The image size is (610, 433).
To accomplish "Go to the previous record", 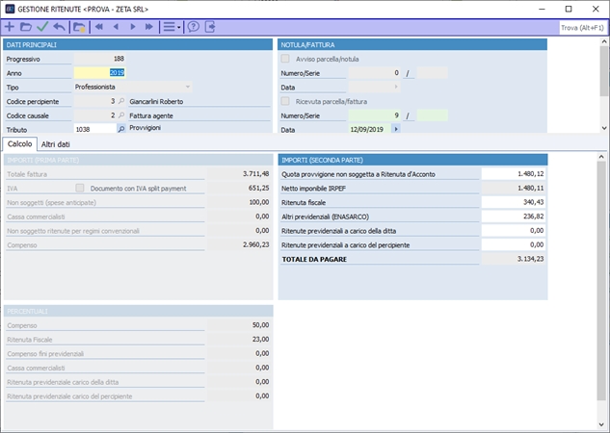I will tap(116, 27).
